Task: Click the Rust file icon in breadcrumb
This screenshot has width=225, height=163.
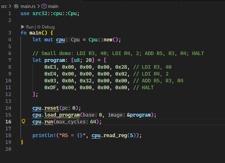Action: pyautogui.click(x=16, y=6)
